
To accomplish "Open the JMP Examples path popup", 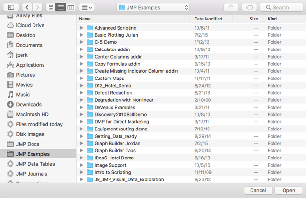I will pos(153,8).
